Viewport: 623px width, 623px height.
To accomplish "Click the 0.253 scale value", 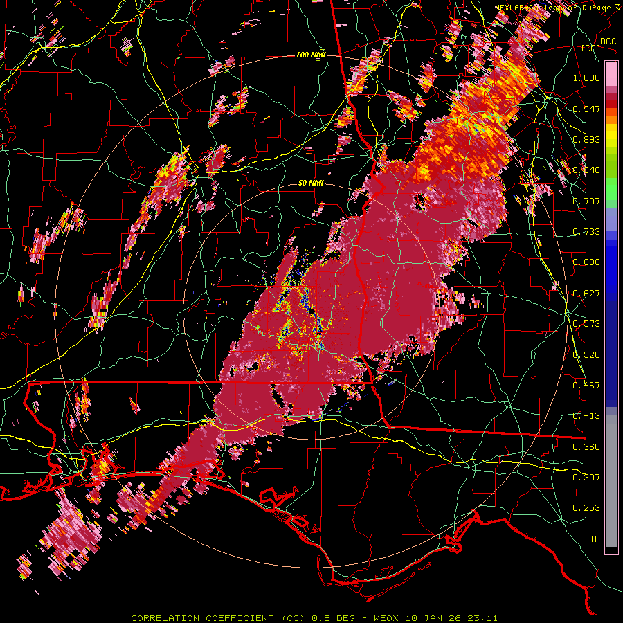I will point(586,508).
